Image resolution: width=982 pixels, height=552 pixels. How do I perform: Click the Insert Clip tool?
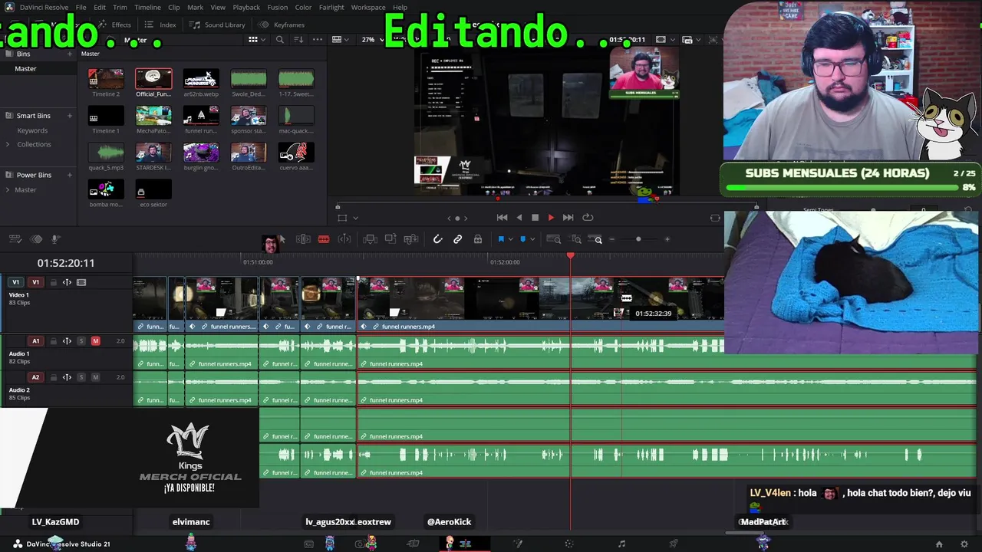pyautogui.click(x=370, y=239)
